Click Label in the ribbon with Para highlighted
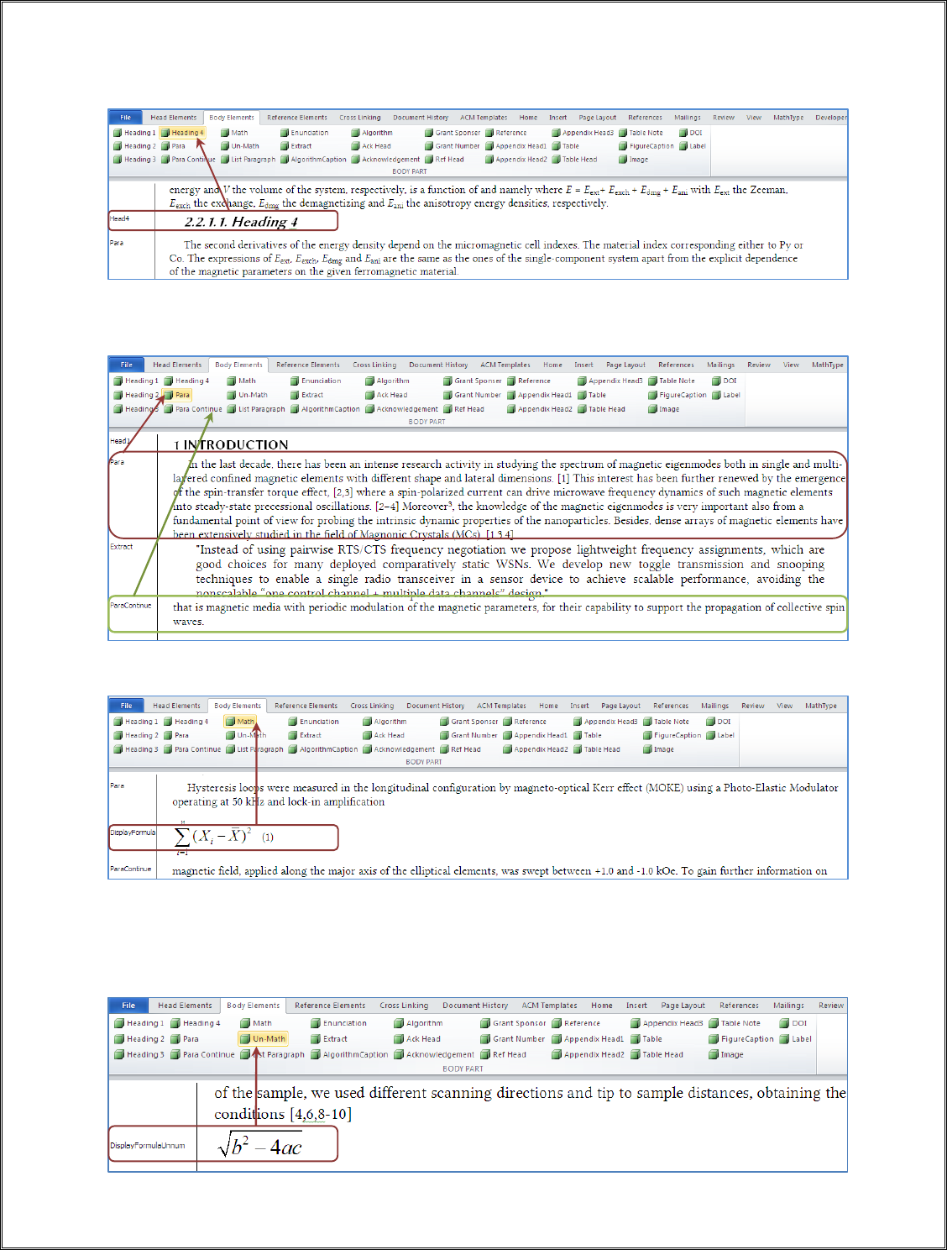The height and width of the screenshot is (1250, 947). click(726, 395)
